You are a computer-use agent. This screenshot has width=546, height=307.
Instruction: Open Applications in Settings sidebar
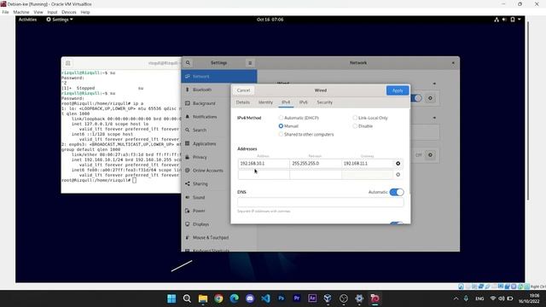(219, 144)
